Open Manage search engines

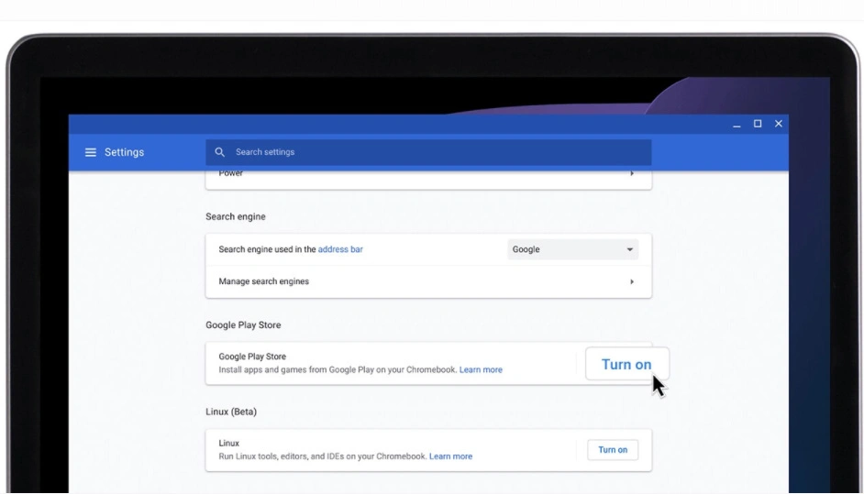tap(428, 281)
